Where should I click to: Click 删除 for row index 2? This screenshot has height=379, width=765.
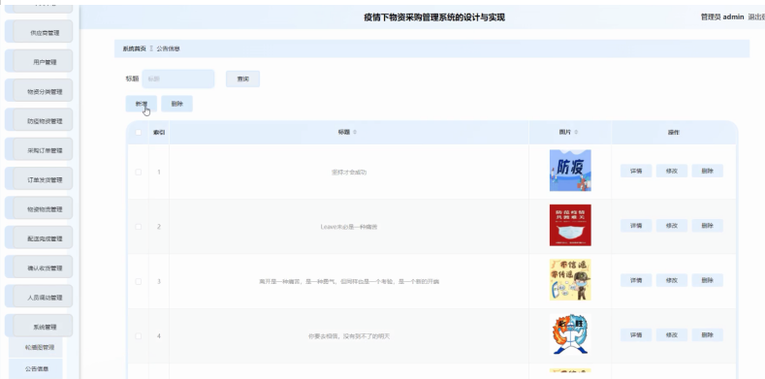[708, 226]
